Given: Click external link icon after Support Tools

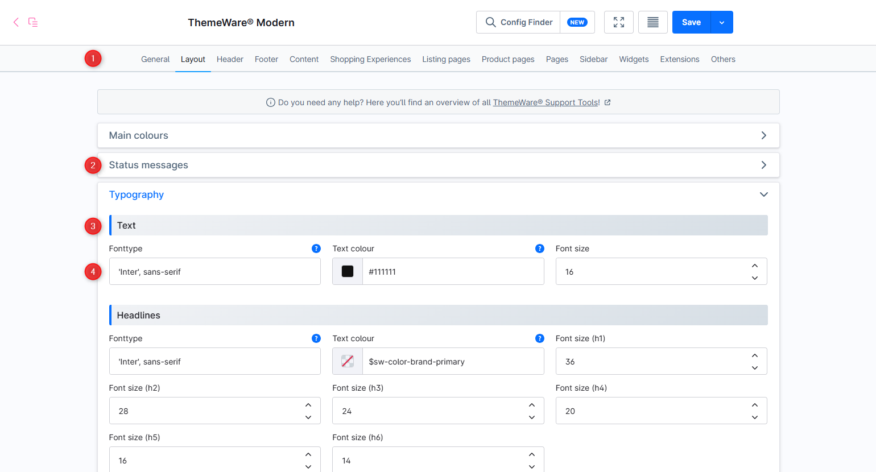Looking at the screenshot, I should (608, 102).
